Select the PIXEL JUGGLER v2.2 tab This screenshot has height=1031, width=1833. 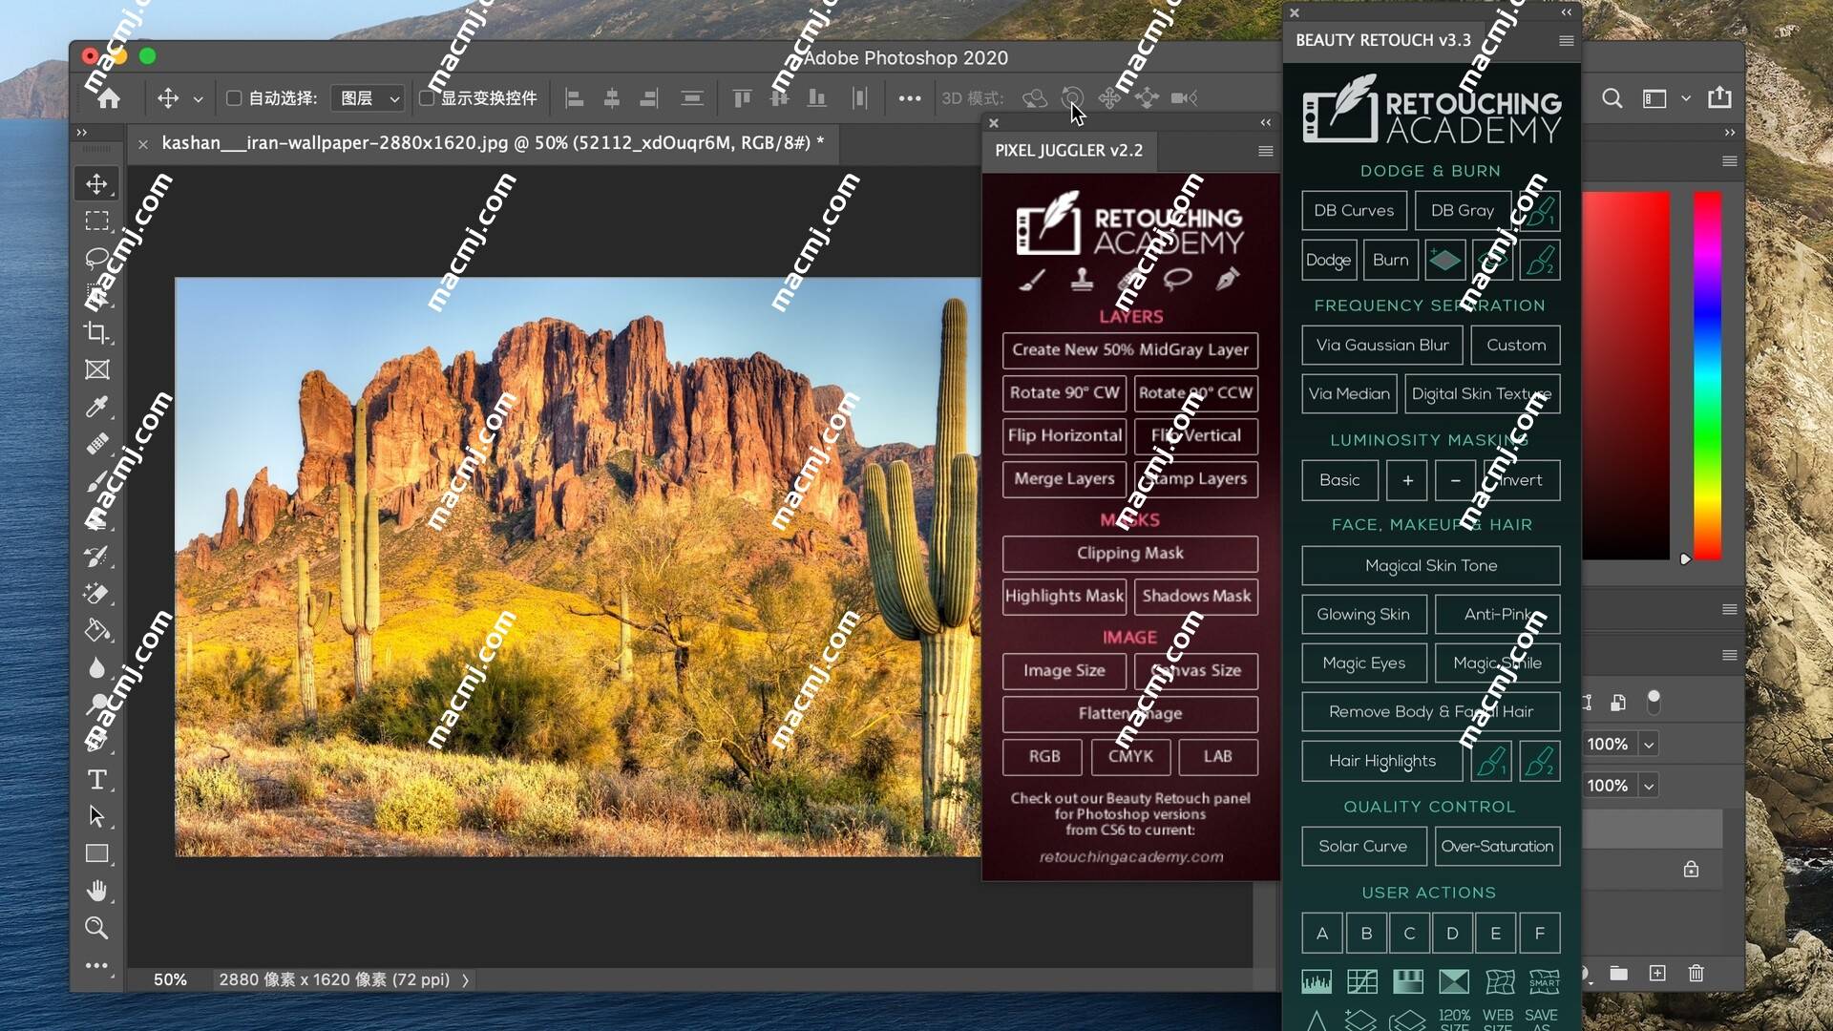1068,151
